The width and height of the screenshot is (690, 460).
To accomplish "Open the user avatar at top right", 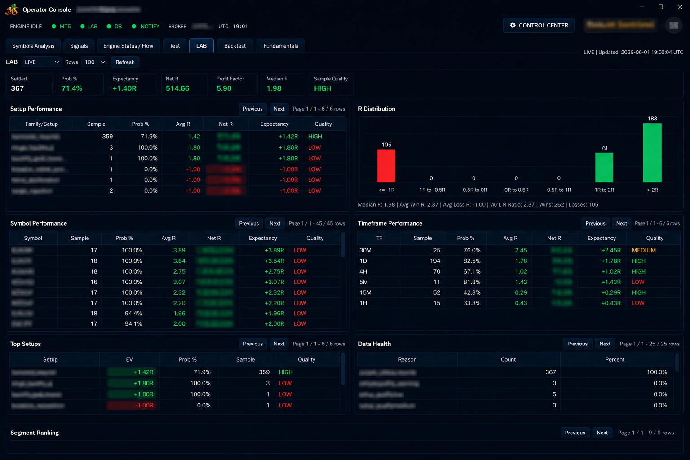I will (674, 25).
